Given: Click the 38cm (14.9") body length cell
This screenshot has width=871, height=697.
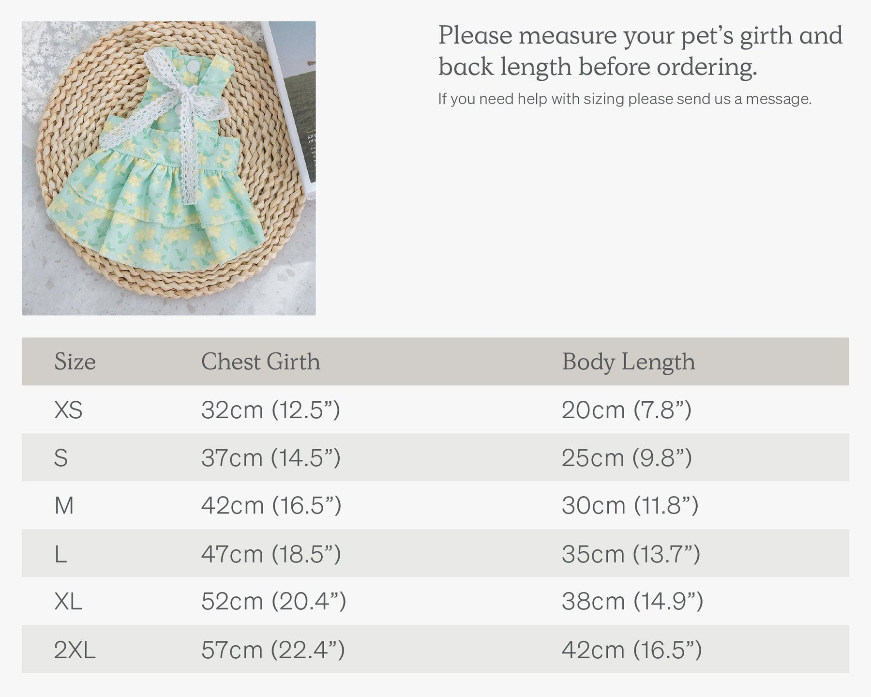Looking at the screenshot, I should (632, 602).
